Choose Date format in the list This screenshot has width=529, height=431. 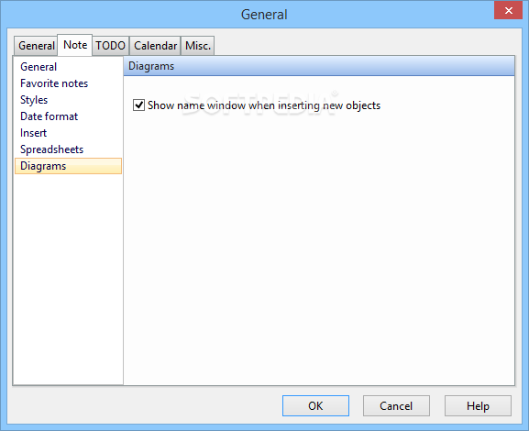[x=68, y=116]
